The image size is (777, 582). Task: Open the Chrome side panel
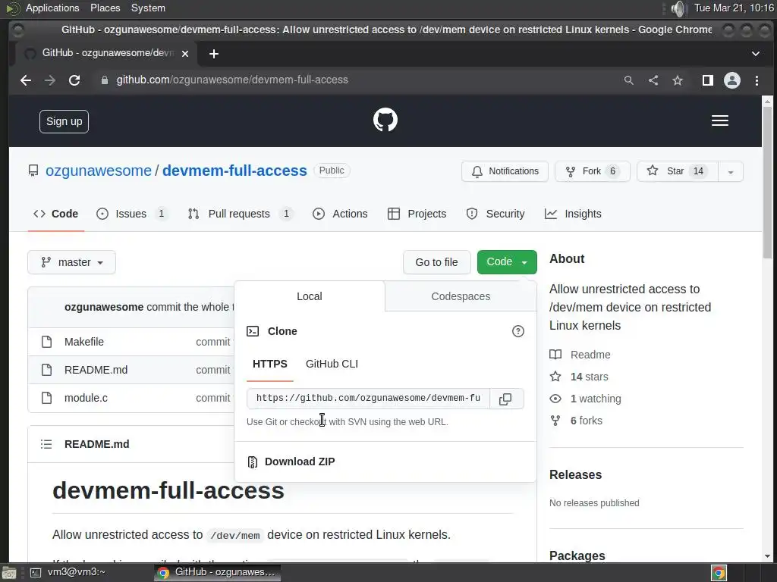(708, 80)
